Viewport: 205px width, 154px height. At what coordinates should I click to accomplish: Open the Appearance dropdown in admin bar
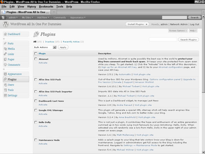(x=78, y=17)
